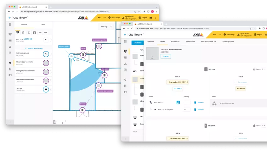
Task: Select Entrance door icon at bottom of floor plan
Action: pos(82,110)
